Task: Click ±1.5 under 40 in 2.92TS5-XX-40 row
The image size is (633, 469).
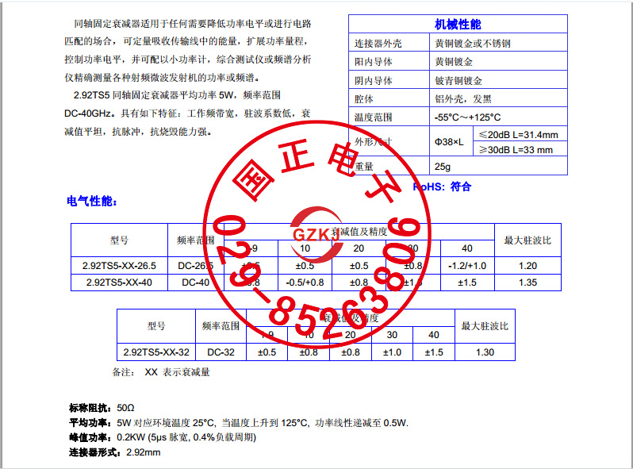Action: 467,283
